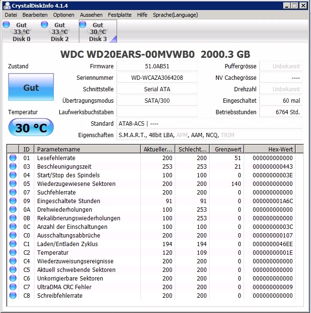Click status orb for Suchfehlerrate row
This screenshot has width=311, height=313.
pyautogui.click(x=13, y=192)
